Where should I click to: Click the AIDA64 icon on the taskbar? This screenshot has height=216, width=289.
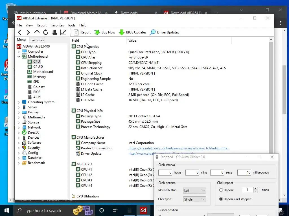point(143,210)
